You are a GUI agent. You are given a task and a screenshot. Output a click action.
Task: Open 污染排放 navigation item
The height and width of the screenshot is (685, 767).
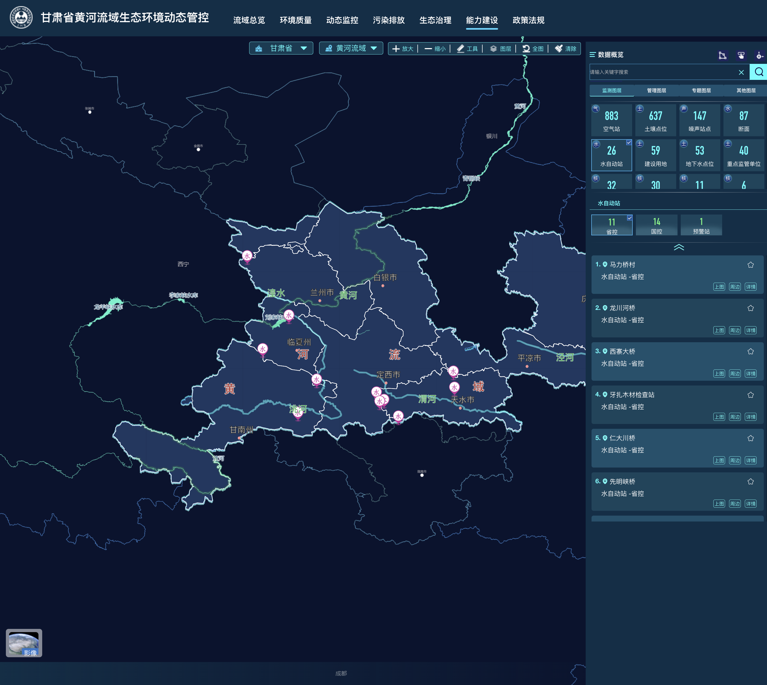389,20
